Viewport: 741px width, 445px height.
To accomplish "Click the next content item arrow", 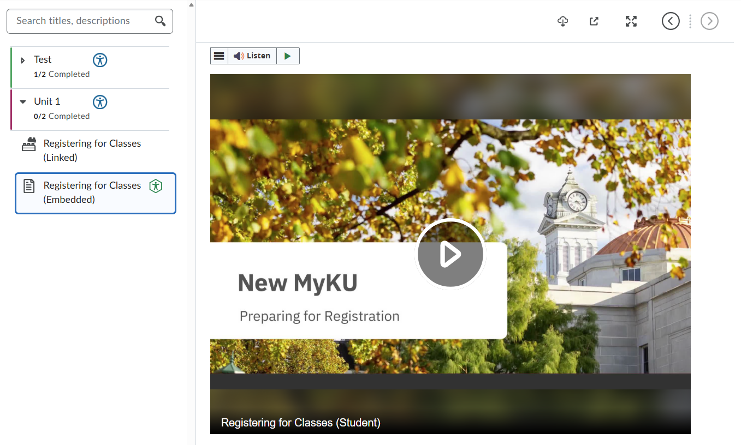I will point(709,21).
